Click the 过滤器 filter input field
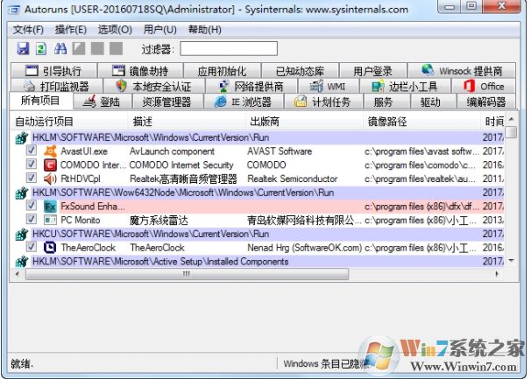 [229, 49]
